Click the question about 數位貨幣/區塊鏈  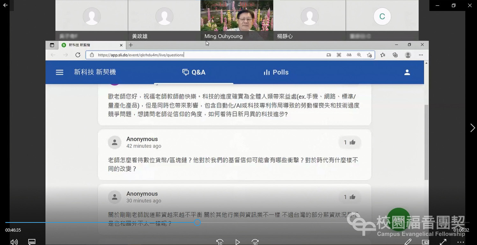233,164
